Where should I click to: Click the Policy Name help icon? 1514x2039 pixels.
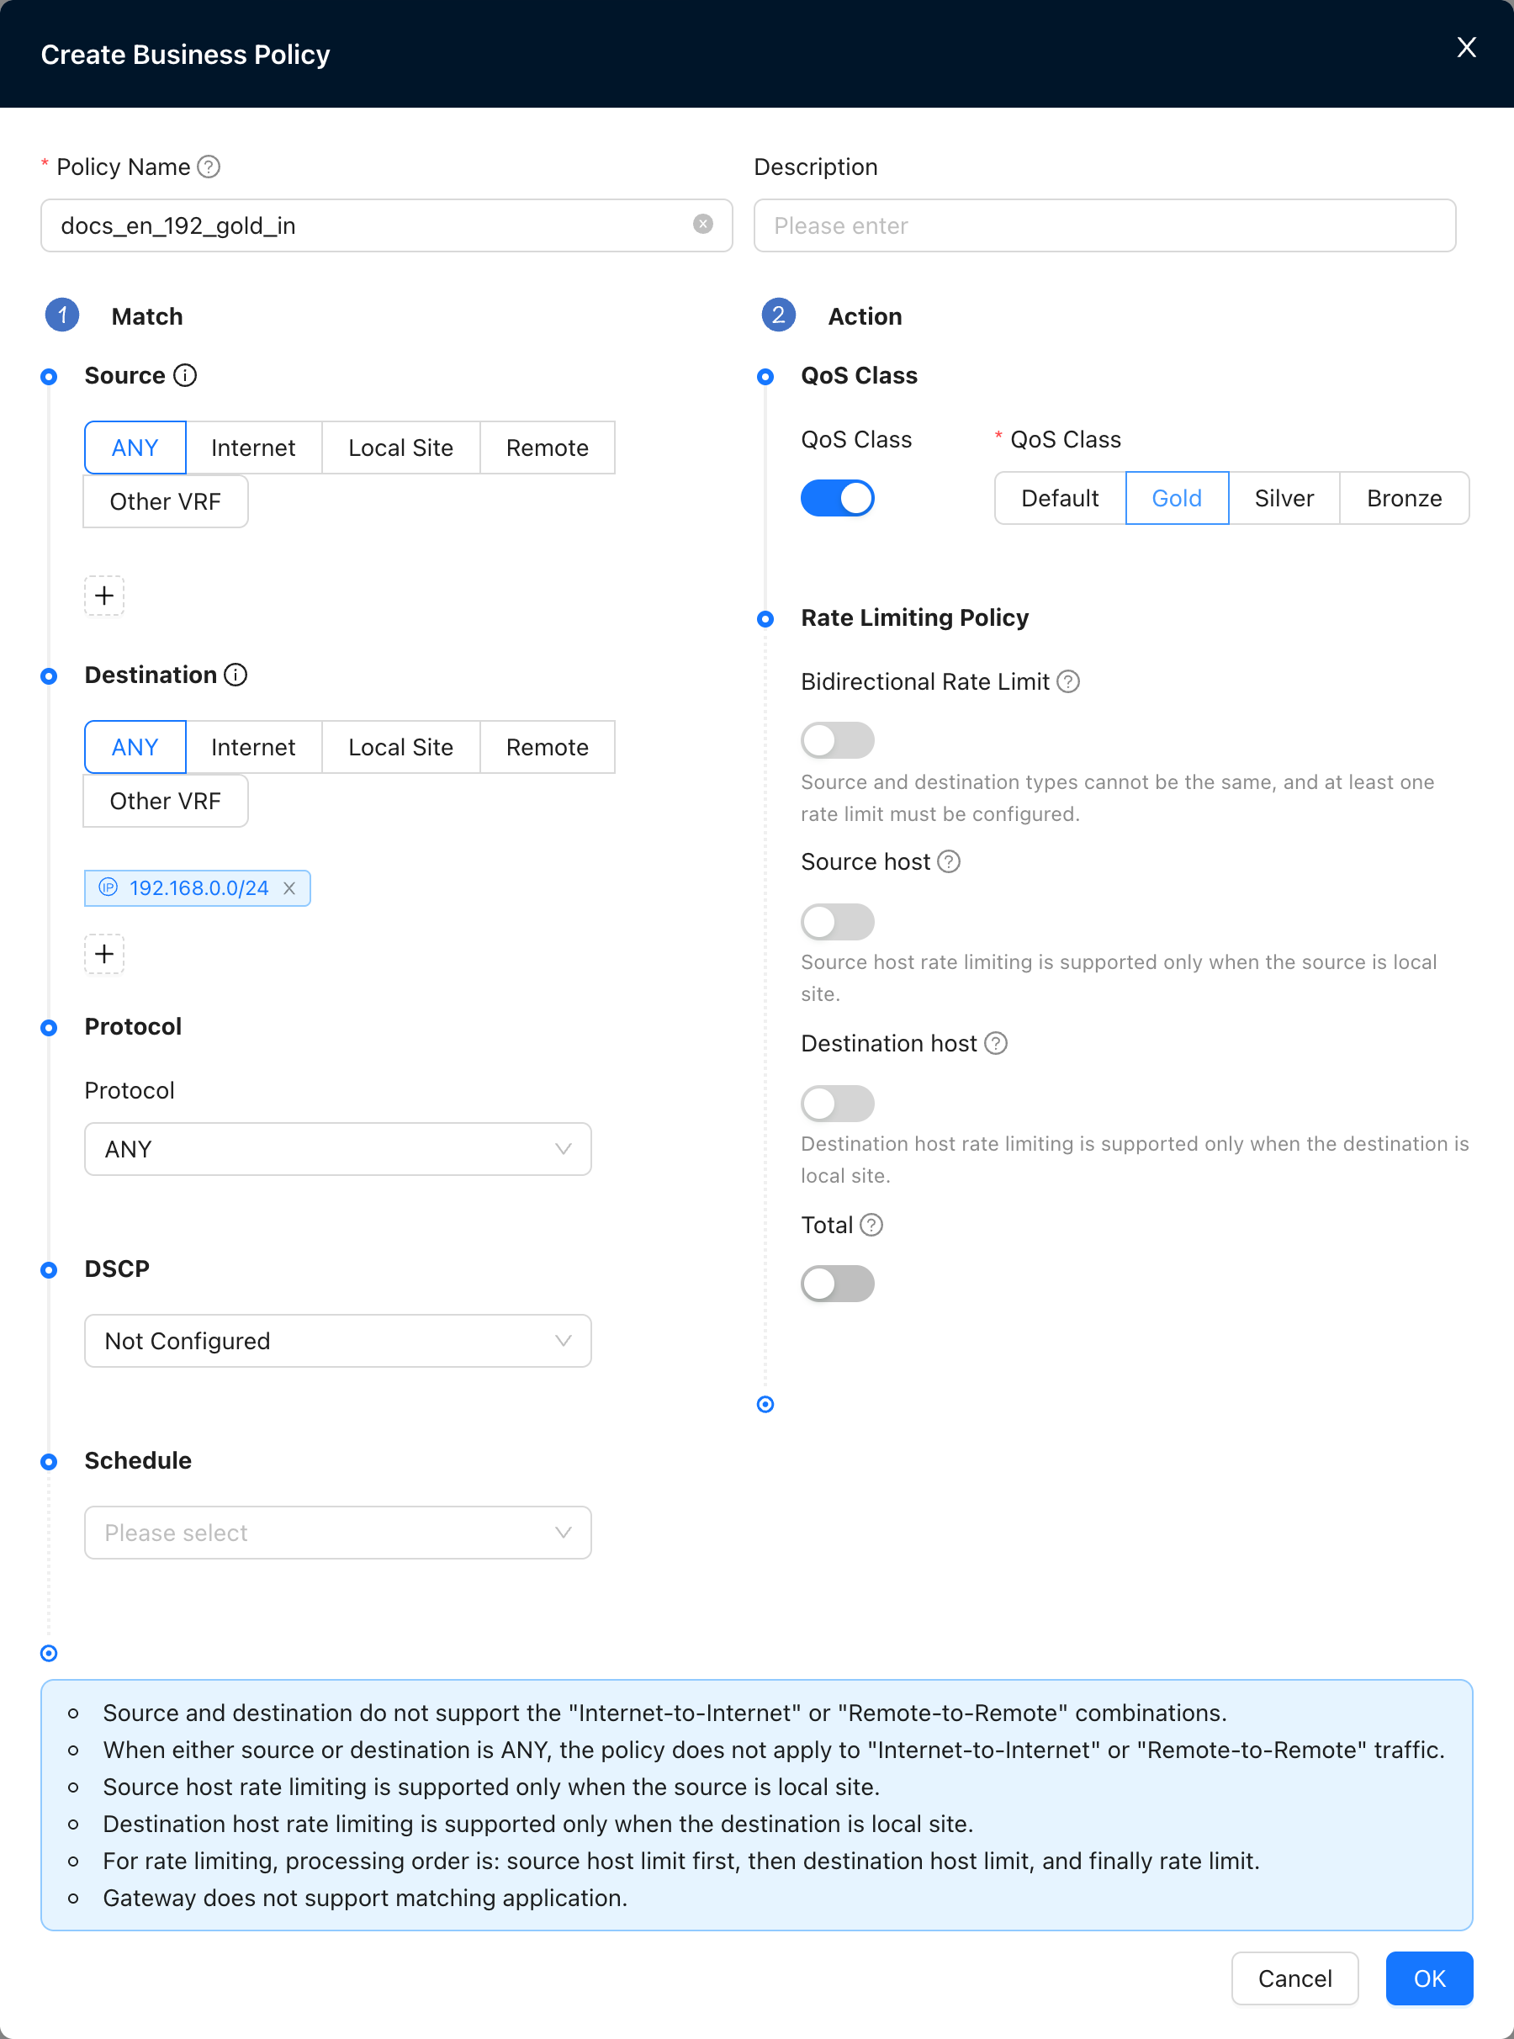pyautogui.click(x=209, y=167)
